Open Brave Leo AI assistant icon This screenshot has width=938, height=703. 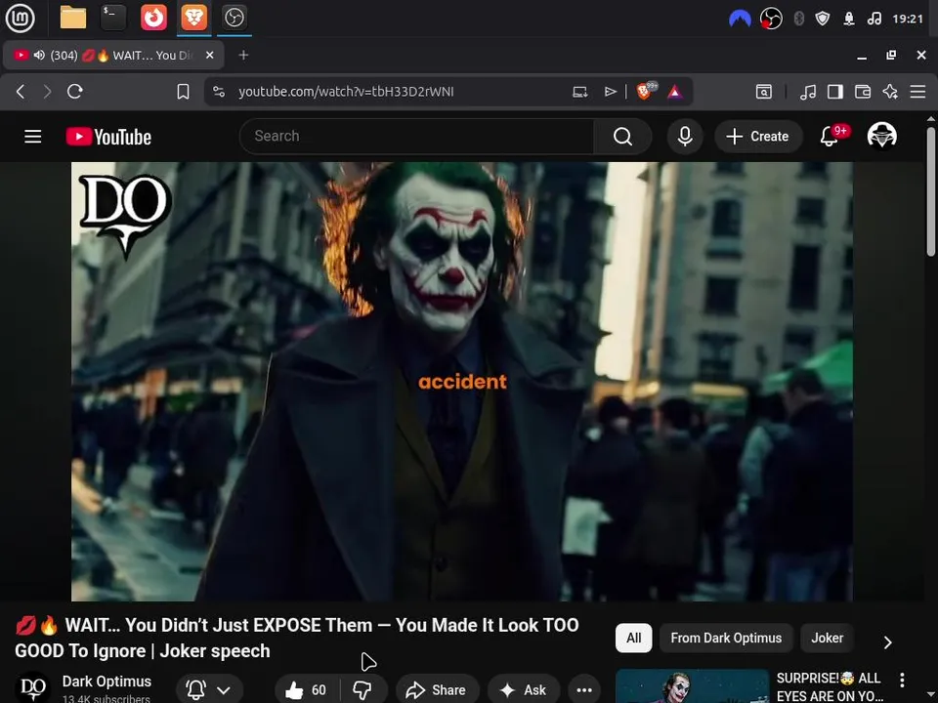coord(890,92)
